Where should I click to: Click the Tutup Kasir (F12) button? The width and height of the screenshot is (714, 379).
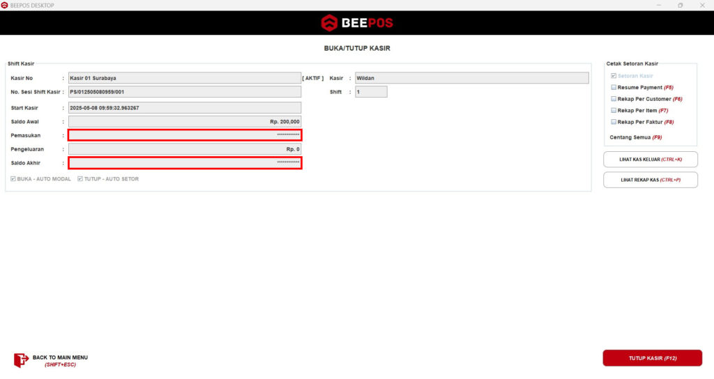click(652, 358)
